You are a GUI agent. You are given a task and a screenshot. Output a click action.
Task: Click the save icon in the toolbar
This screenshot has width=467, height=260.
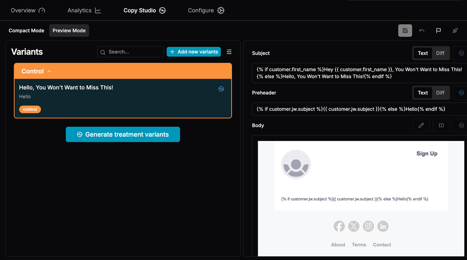[x=405, y=31]
